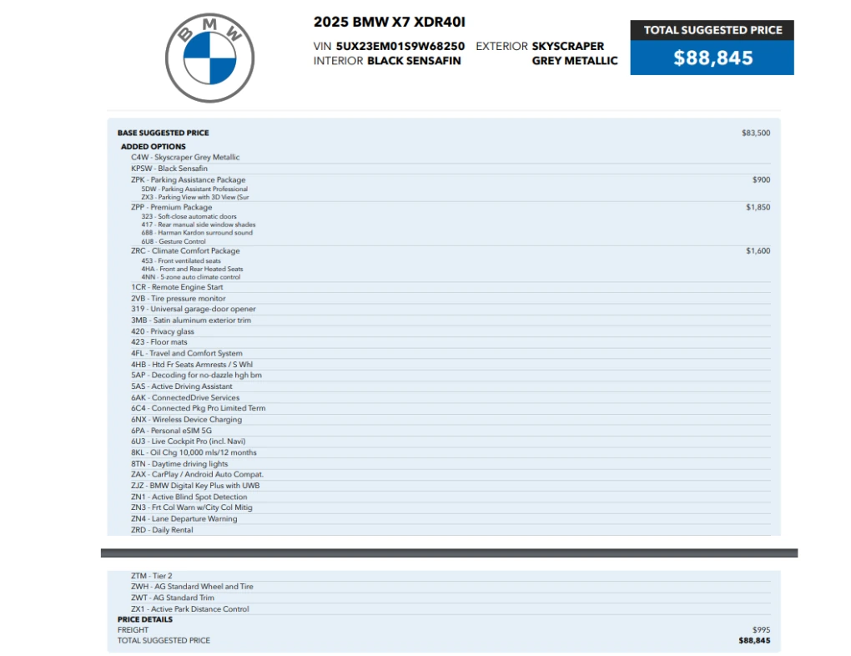The width and height of the screenshot is (851, 656).
Task: Click the $995 freight charge amount
Action: click(x=760, y=630)
